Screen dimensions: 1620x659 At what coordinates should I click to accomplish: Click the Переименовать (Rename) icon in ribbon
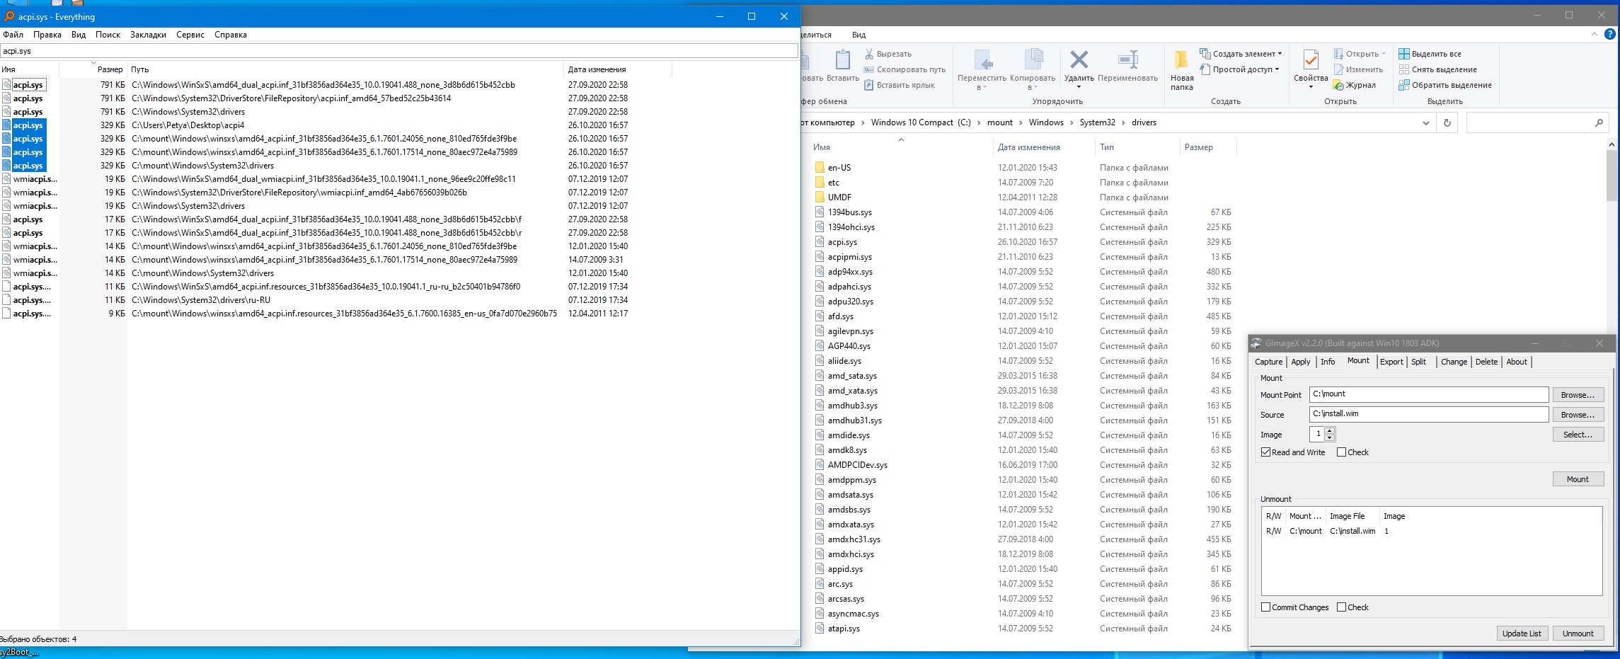click(1127, 59)
